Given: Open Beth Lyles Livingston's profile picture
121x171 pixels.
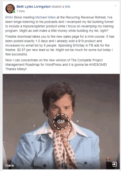Looking at the screenshot, I should (10, 9).
